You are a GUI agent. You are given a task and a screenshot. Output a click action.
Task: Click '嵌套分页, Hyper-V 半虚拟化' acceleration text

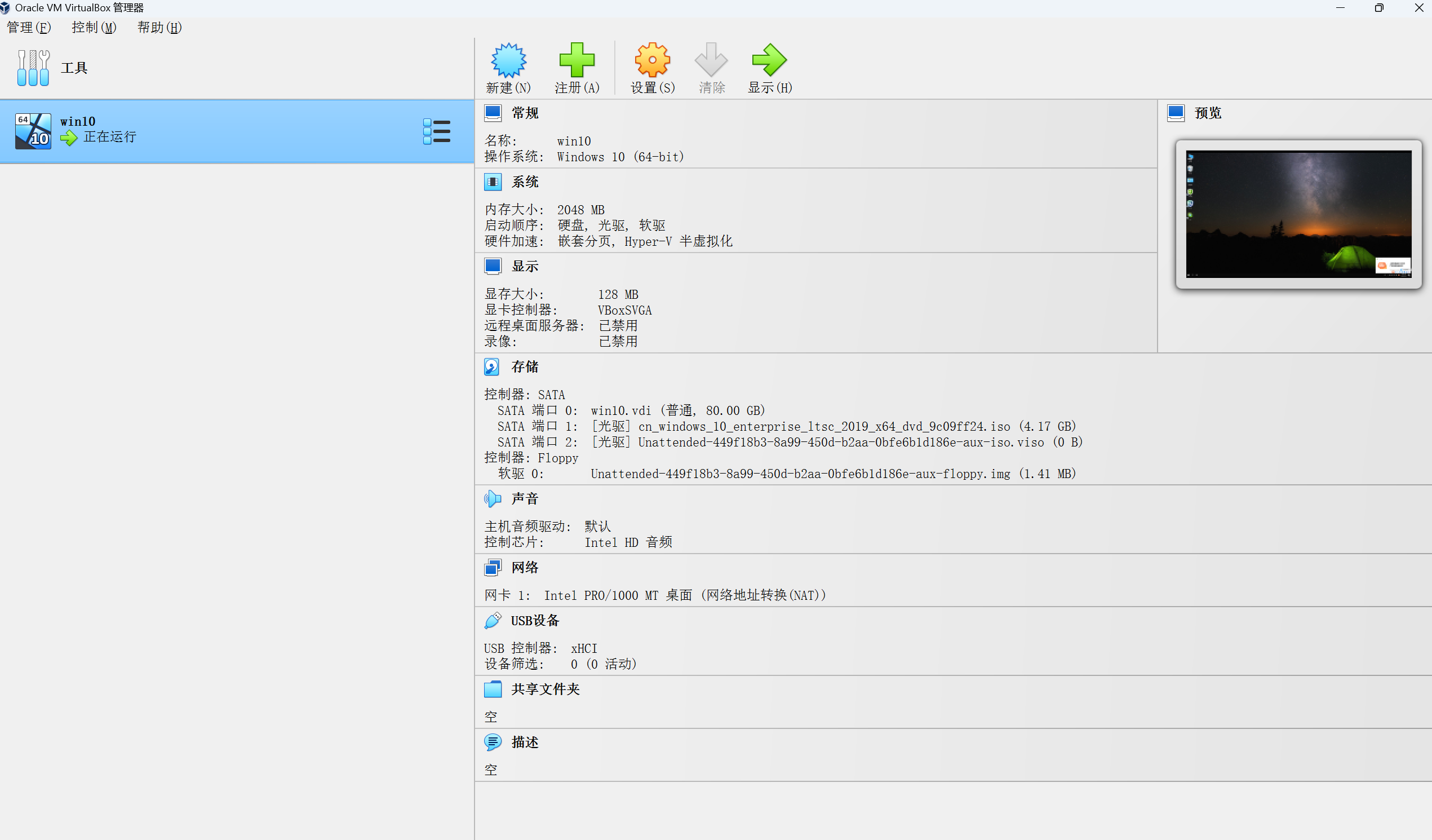tap(645, 241)
